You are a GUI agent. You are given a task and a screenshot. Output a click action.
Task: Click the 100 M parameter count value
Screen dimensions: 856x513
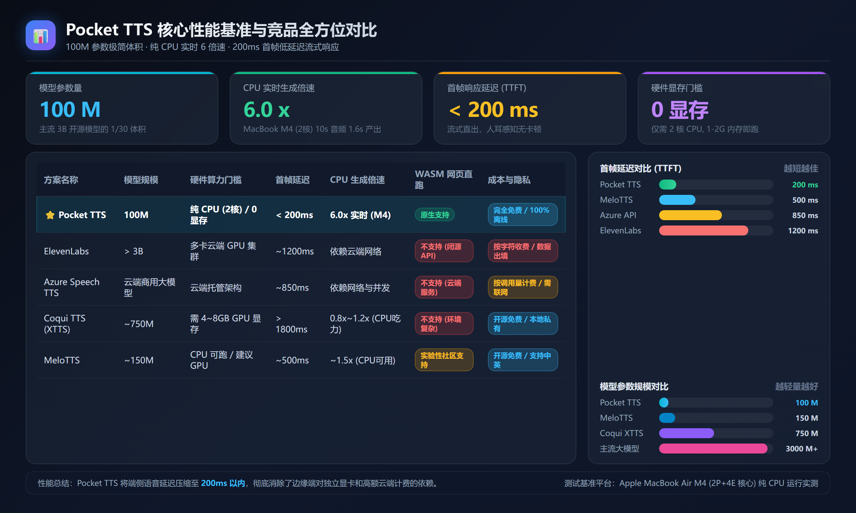70,109
